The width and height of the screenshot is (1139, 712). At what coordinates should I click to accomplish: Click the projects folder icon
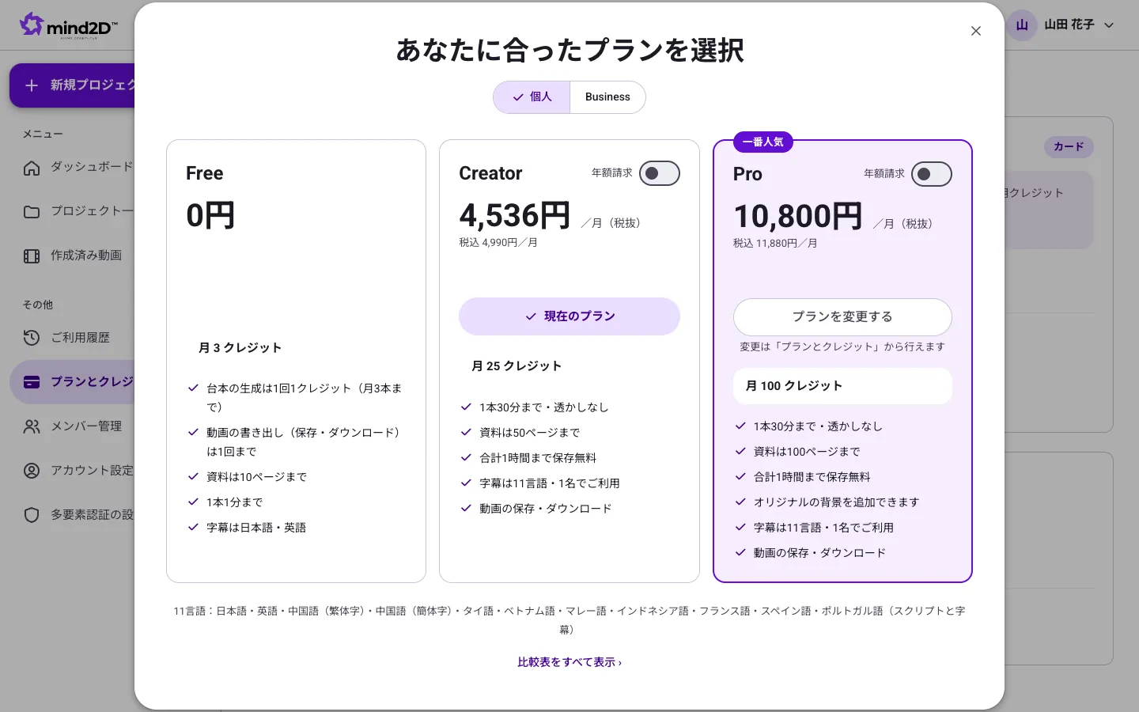point(32,212)
